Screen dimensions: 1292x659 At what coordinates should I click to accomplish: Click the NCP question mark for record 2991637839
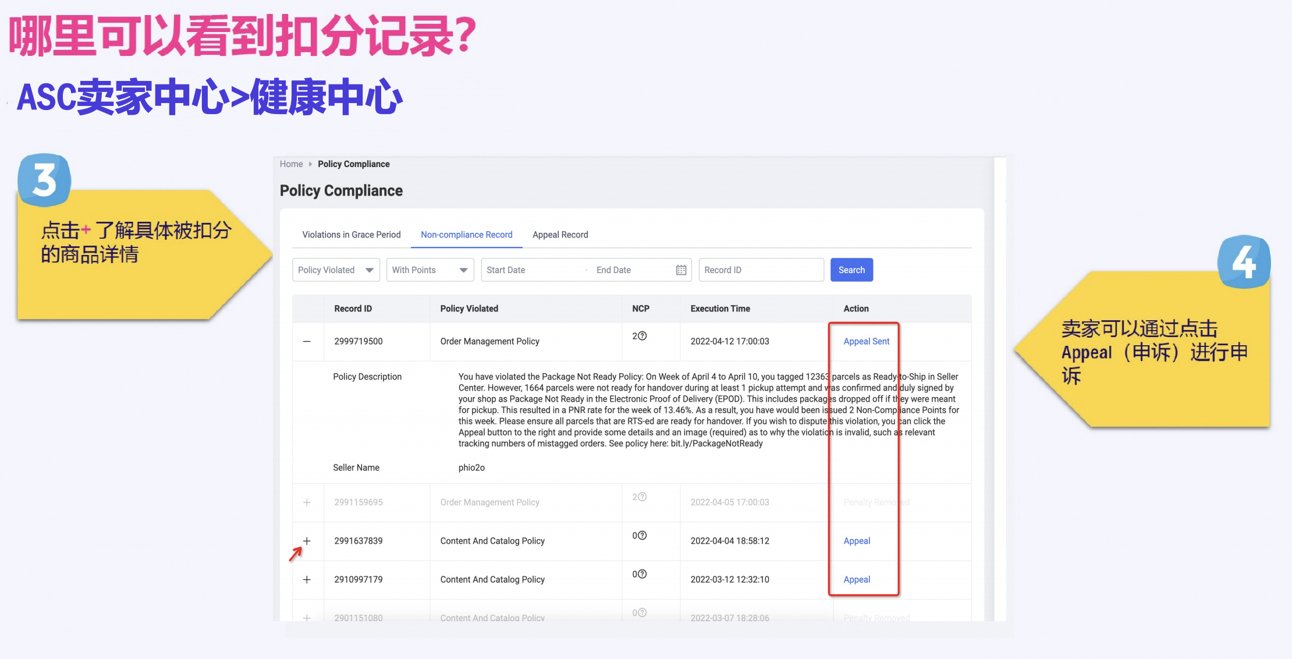point(642,536)
